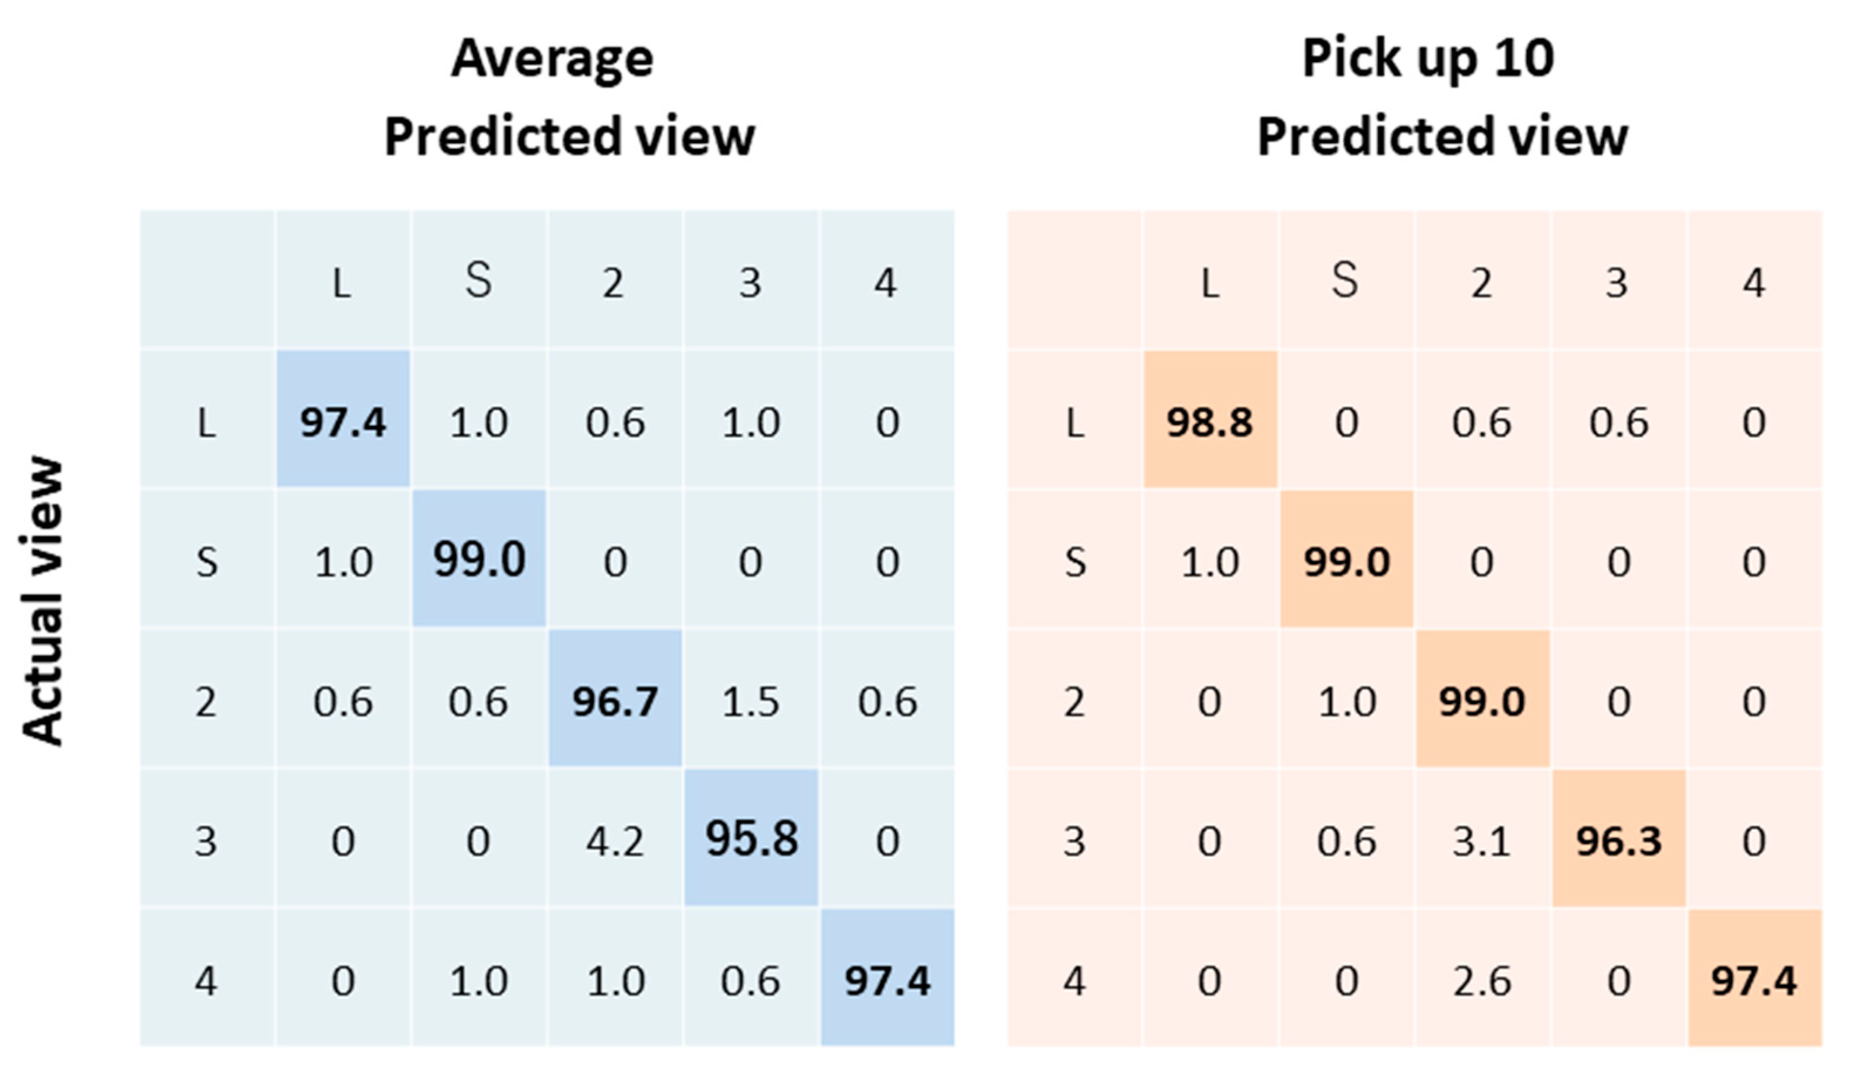
Task: Select row header "3" in Pick up 10 matrix
Action: (1074, 841)
